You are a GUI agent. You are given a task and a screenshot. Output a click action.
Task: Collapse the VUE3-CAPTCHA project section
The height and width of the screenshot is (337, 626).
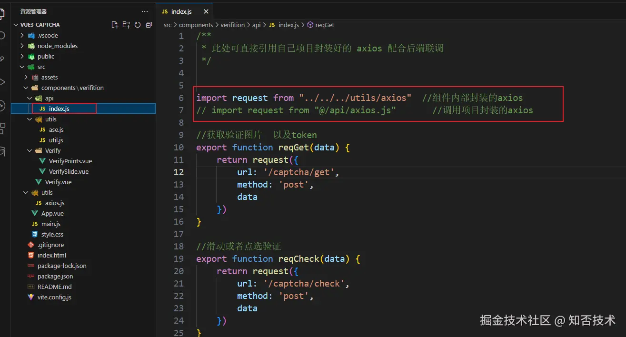[16, 25]
